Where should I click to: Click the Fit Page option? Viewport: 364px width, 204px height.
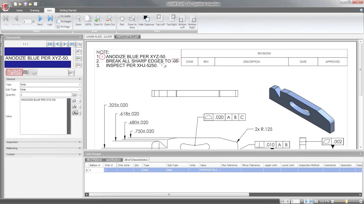pos(63,27)
